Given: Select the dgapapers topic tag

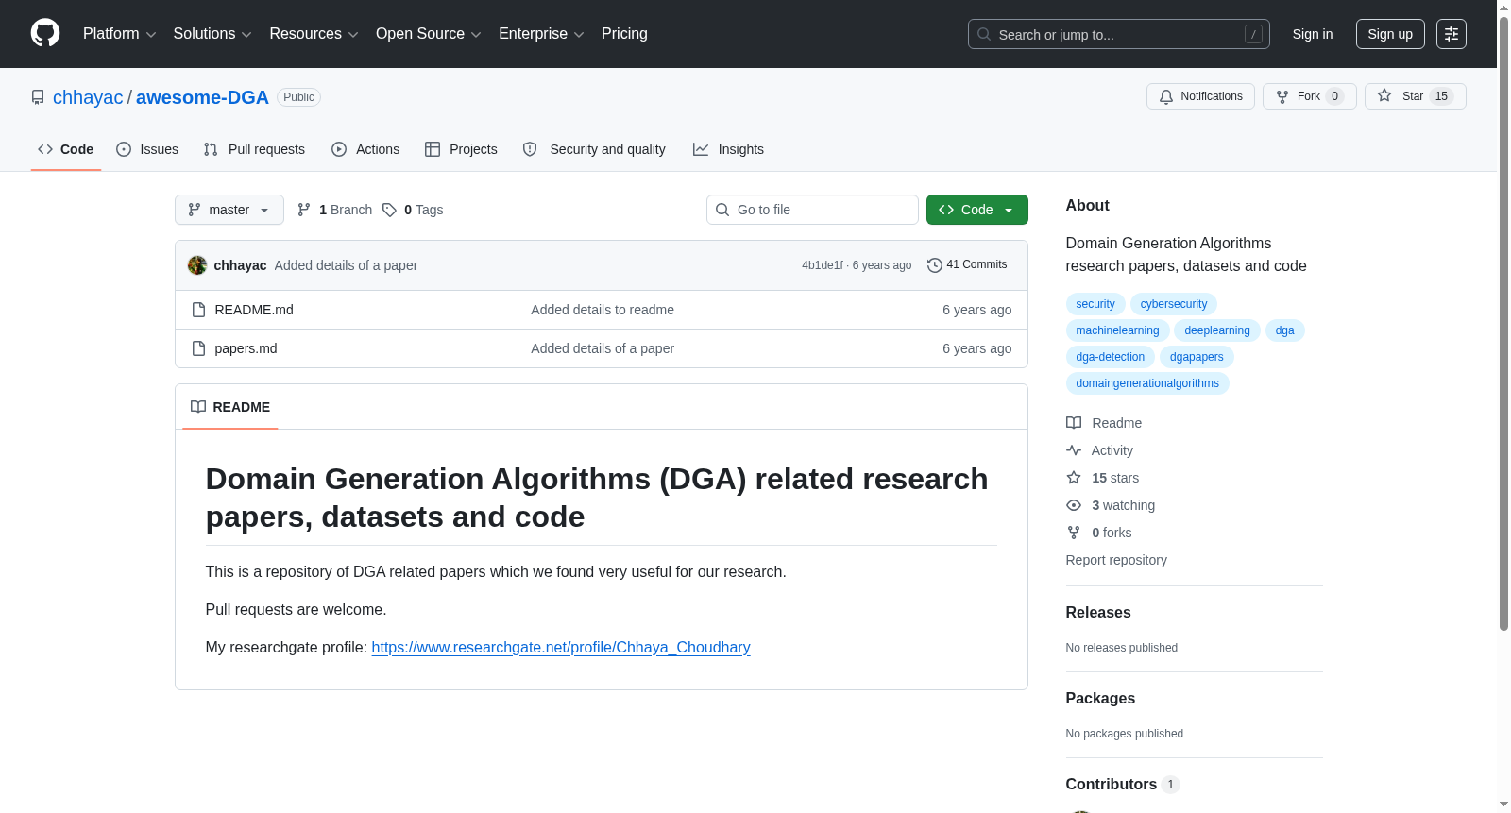Looking at the screenshot, I should coord(1197,357).
